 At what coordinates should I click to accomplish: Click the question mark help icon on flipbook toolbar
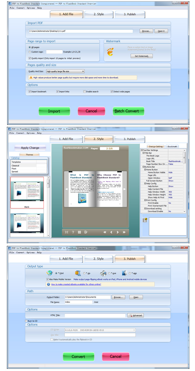tap(73, 232)
